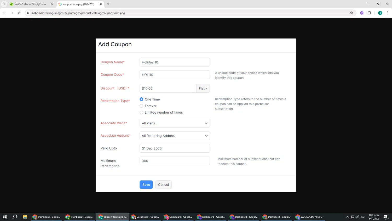This screenshot has width=392, height=221.
Task: Click the Valid Upto date field
Action: tap(175, 148)
